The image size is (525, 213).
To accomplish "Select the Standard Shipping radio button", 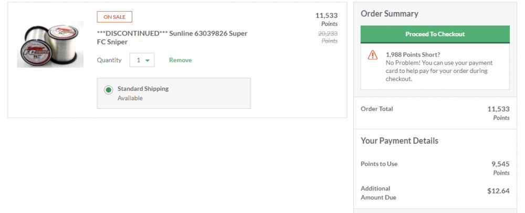I will pyautogui.click(x=108, y=90).
